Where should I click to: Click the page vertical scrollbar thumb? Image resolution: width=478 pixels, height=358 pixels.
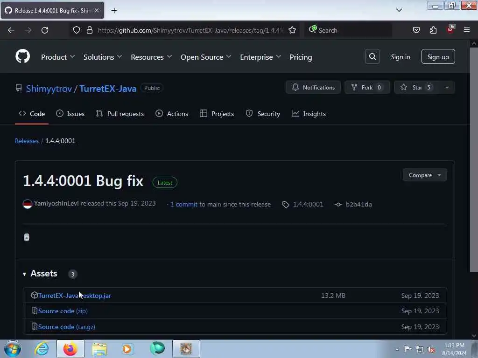(473, 160)
